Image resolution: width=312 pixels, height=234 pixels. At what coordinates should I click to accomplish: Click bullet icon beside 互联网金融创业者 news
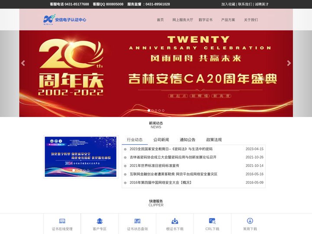pyautogui.click(x=125, y=174)
